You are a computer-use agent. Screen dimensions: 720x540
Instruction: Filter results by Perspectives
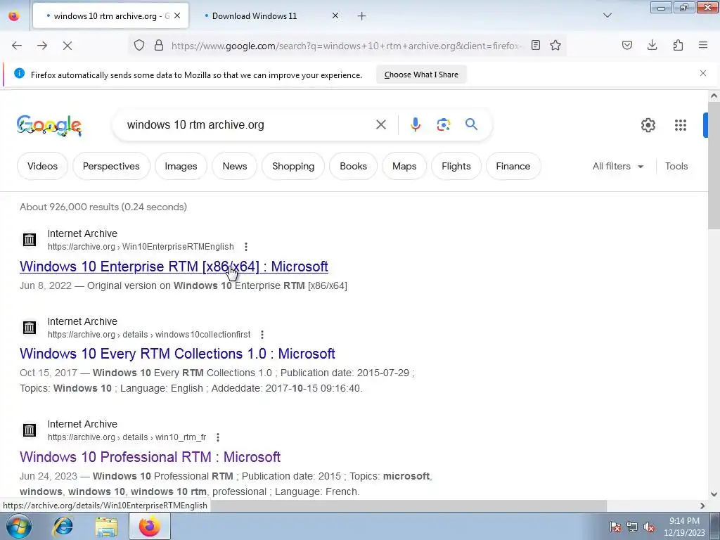point(111,166)
